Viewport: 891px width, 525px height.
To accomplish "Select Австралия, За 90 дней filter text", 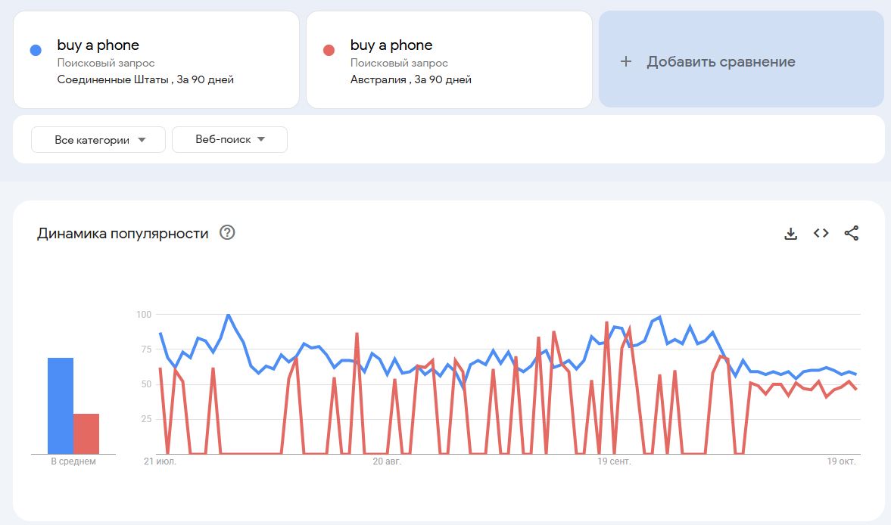I will 410,79.
